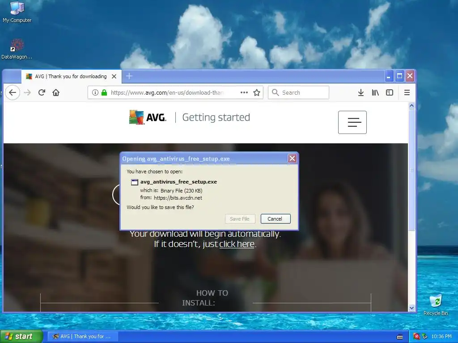This screenshot has width=458, height=343.
Task: Select the AVG Thank you for downloading tab
Action: pos(72,76)
